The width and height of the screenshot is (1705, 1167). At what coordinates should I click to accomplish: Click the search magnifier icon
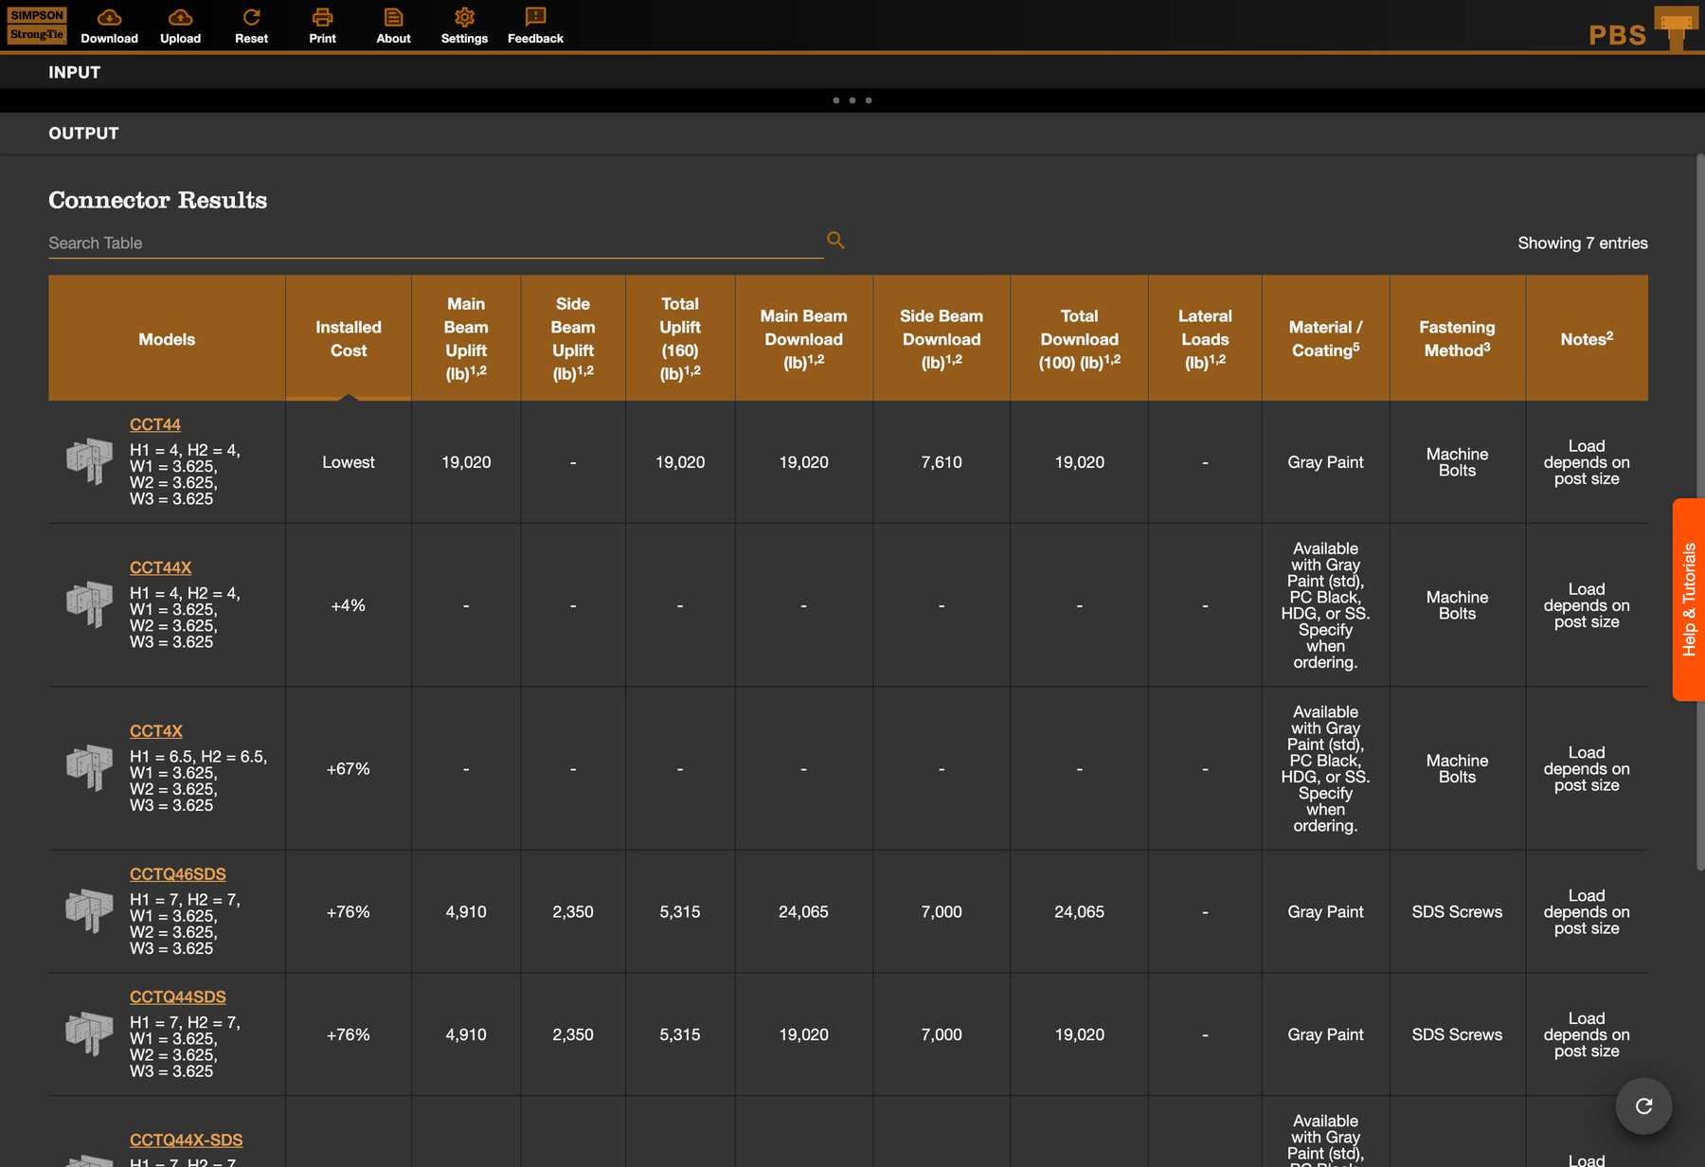click(x=835, y=241)
